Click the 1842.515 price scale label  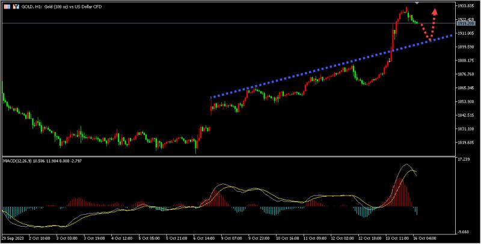[x=467, y=115]
